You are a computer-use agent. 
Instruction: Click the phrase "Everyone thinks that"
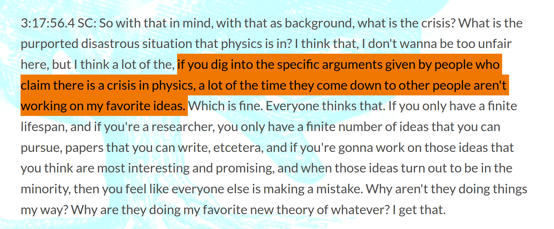(325, 106)
